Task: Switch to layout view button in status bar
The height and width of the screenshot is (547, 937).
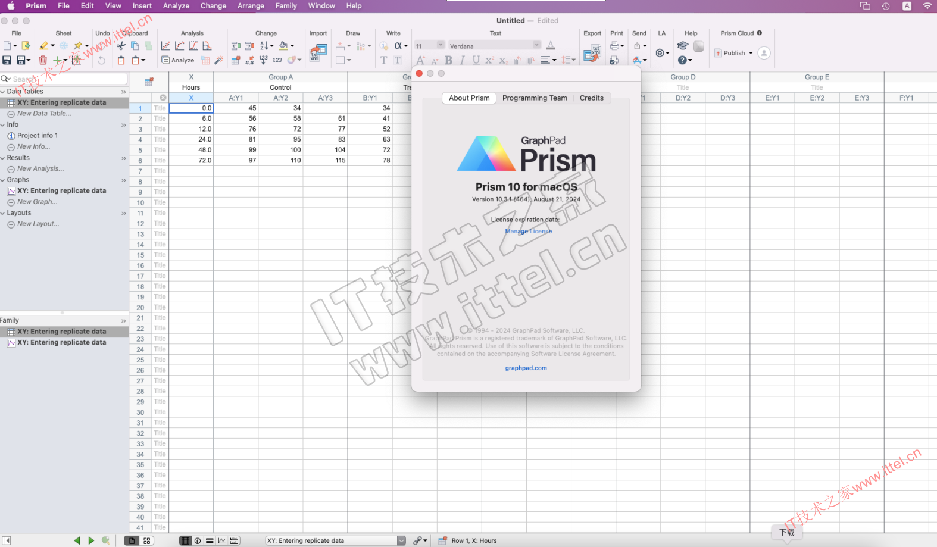Action: tap(235, 540)
